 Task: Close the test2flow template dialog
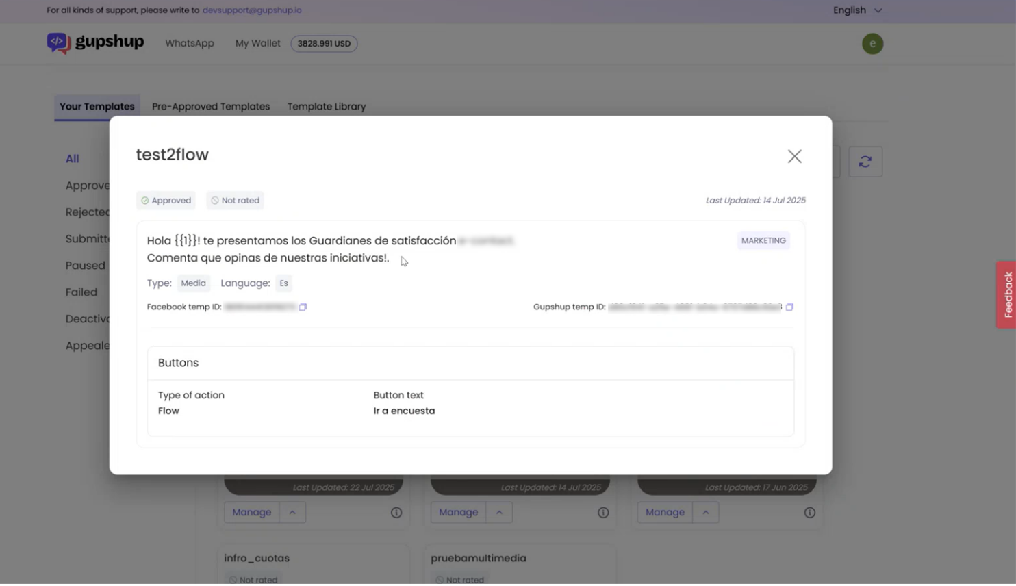click(794, 157)
